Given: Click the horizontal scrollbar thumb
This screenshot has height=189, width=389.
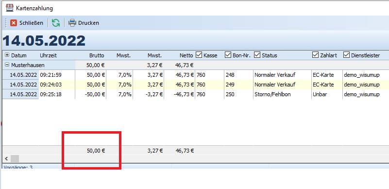Looking at the screenshot, I should [x=15, y=158].
